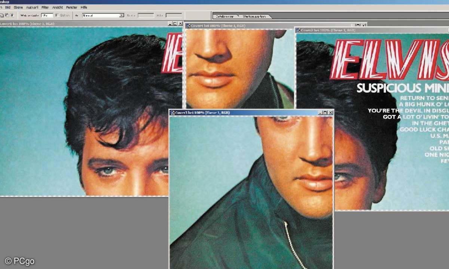
Task: Toggle the Glätten checkbox
Action: tap(57, 15)
